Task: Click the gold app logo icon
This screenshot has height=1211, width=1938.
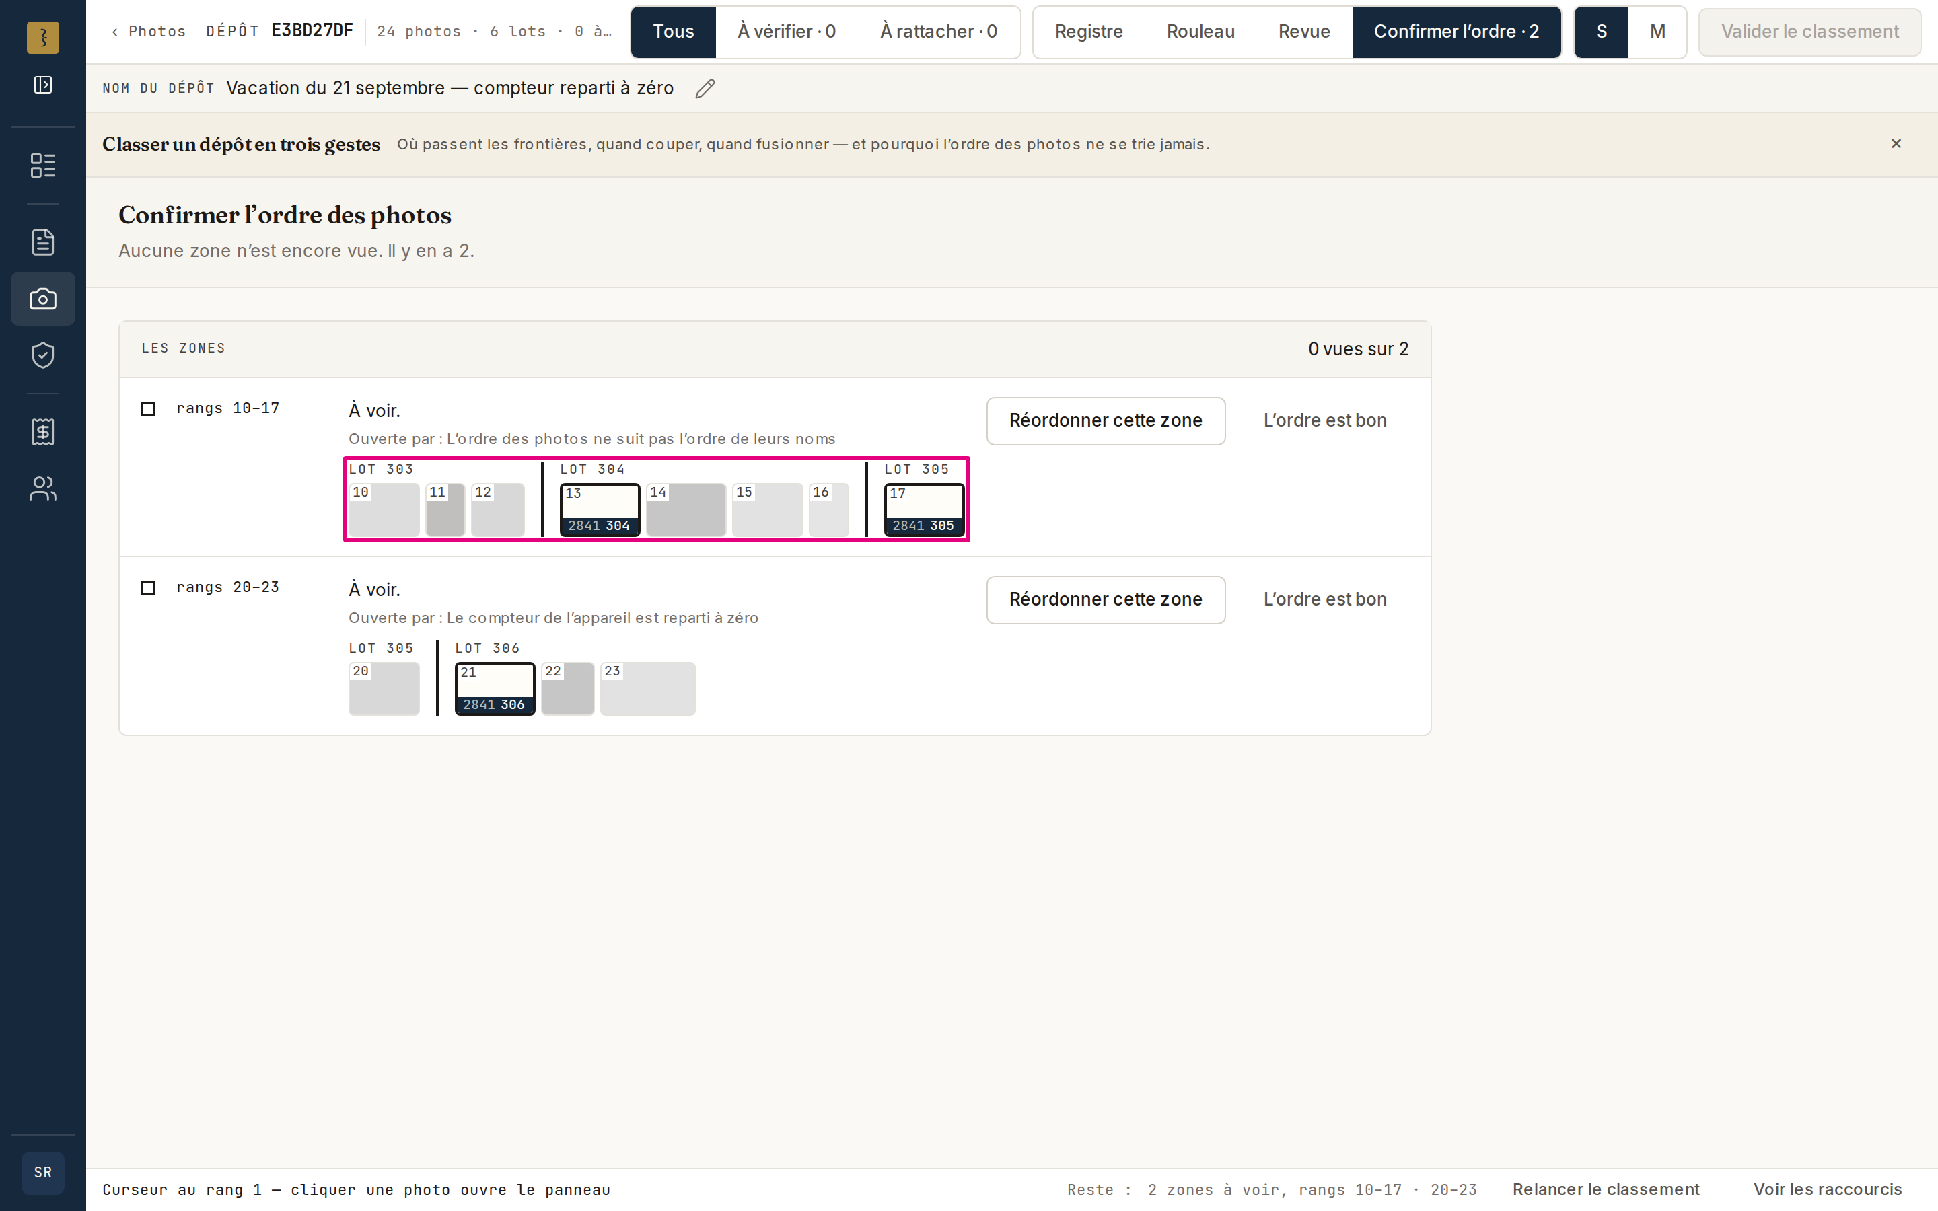Action: point(42,38)
